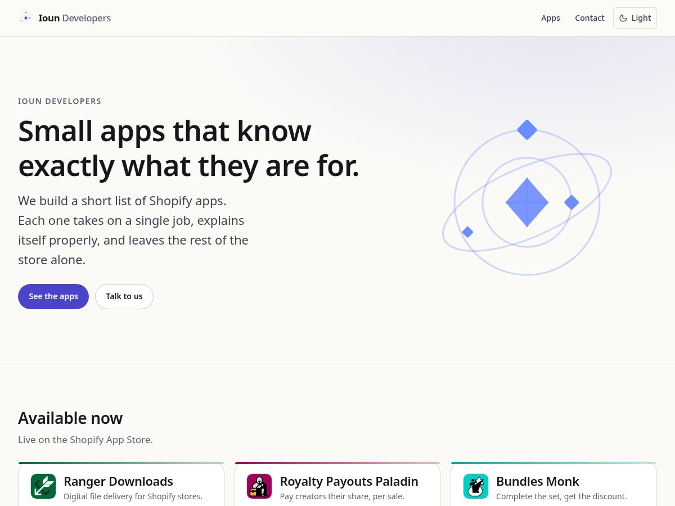Open the Bundles Monk card title
The height and width of the screenshot is (506, 675).
click(538, 481)
